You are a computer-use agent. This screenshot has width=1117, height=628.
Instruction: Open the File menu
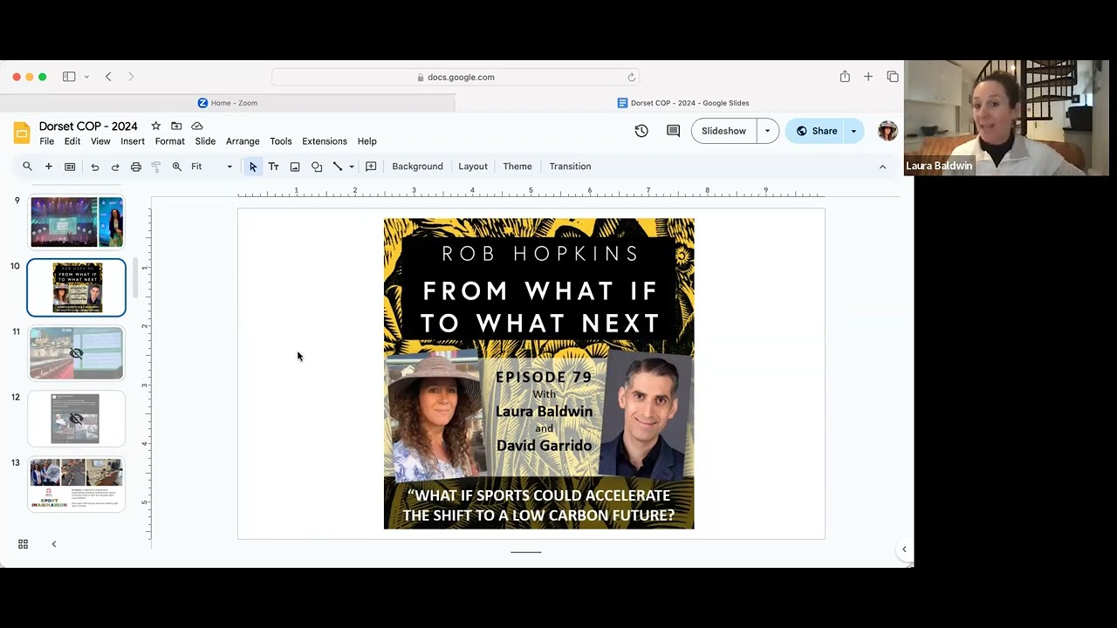tap(47, 141)
